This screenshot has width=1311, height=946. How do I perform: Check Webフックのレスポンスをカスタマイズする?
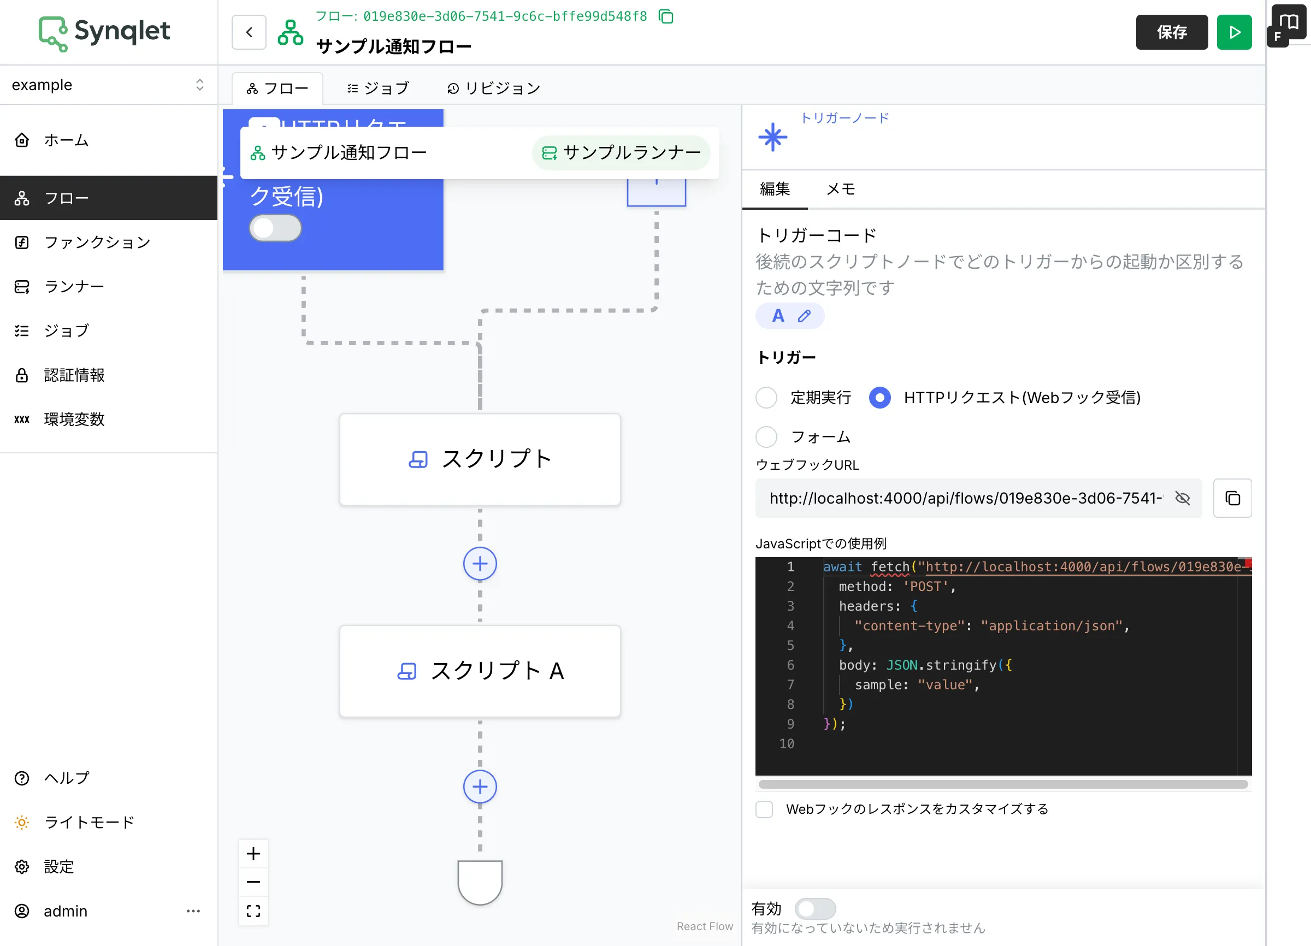pyautogui.click(x=764, y=809)
